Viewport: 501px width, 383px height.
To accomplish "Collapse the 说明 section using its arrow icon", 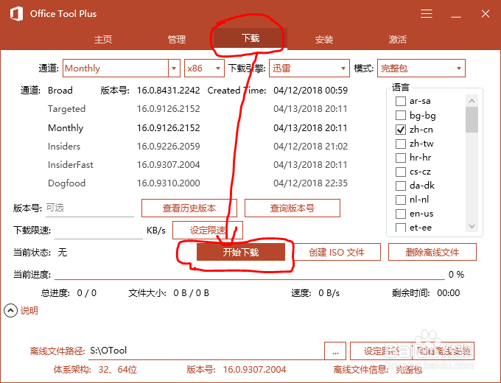I will click(x=10, y=311).
